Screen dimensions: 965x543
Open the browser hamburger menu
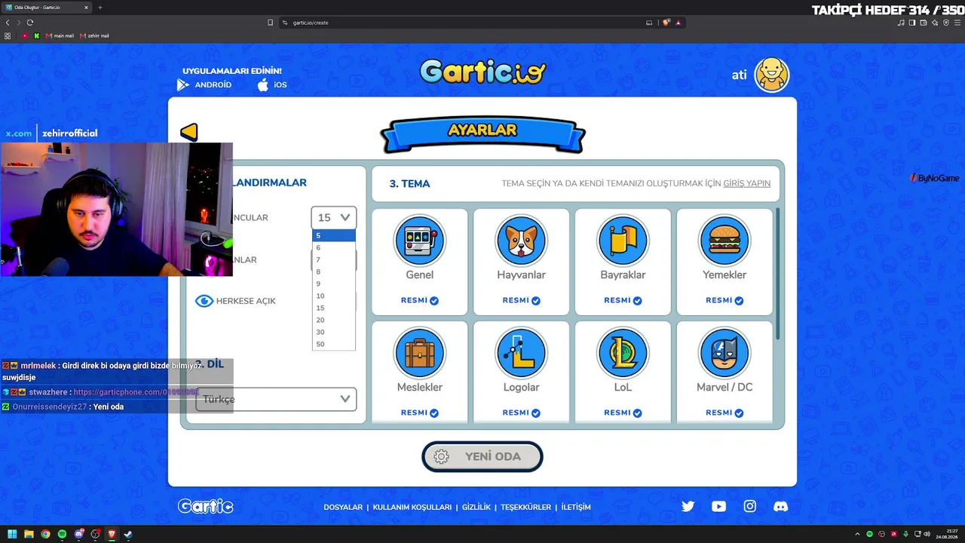pos(958,23)
